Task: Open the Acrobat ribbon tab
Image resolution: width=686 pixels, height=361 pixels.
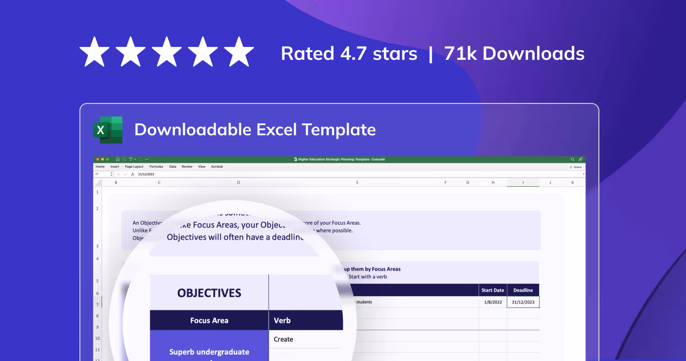Action: 217,167
